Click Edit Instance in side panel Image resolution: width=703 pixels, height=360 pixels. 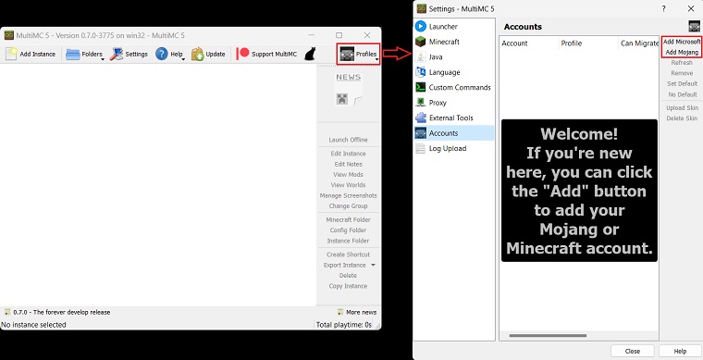pos(348,154)
